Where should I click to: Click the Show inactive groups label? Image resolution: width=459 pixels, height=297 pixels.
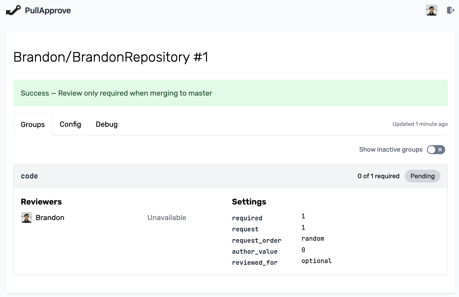(x=391, y=149)
